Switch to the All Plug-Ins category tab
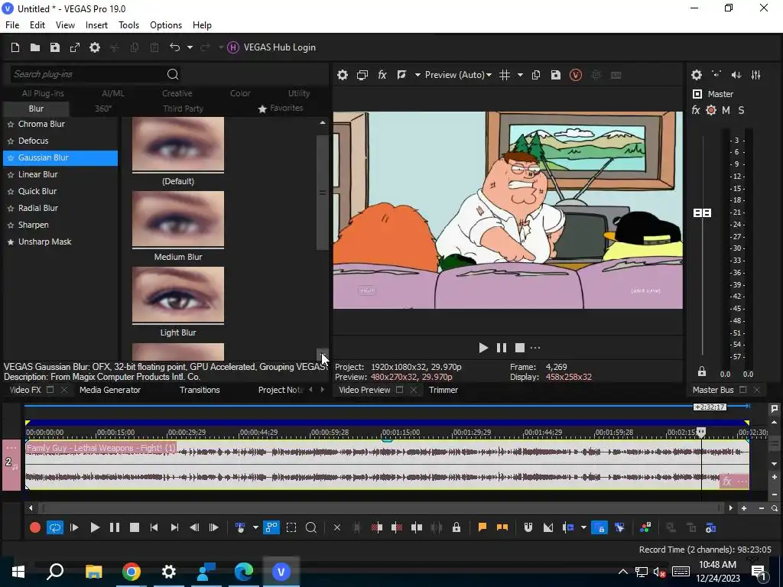 pos(43,93)
